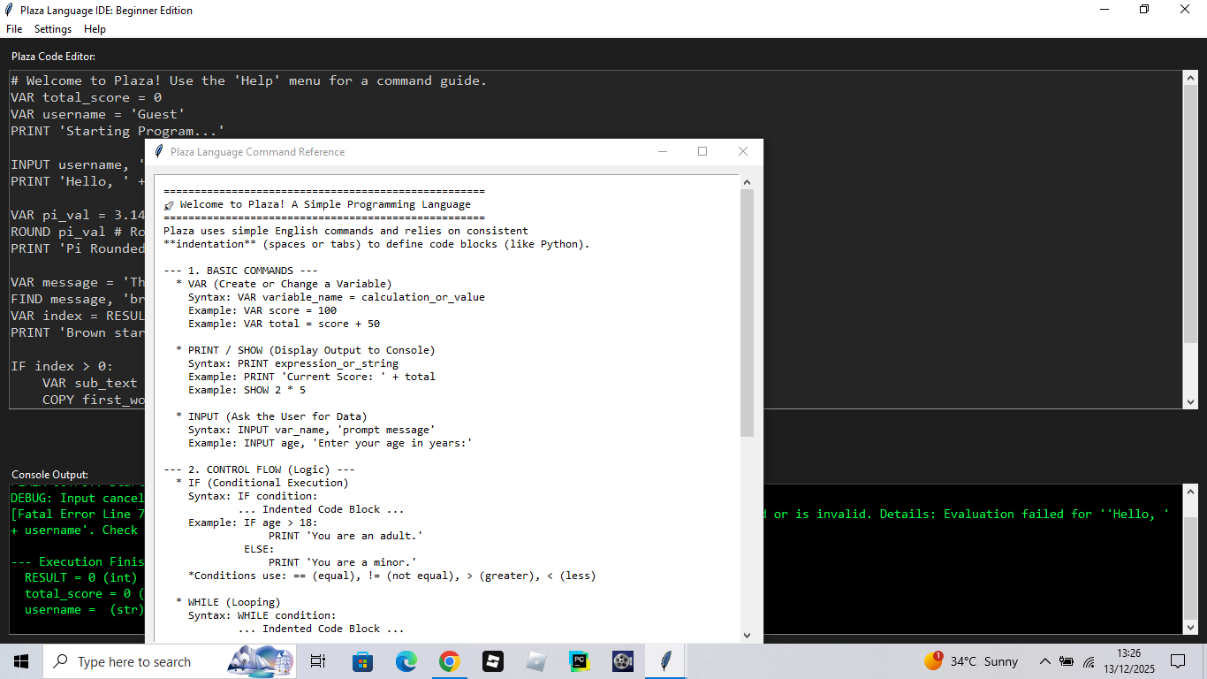1207x679 pixels.
Task: Click '--- 2. CONTROL FLOW (Logic) ---' heading
Action: pos(259,469)
